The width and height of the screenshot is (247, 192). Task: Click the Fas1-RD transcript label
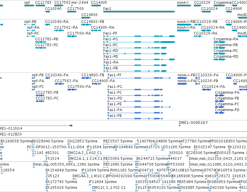tap(111, 51)
